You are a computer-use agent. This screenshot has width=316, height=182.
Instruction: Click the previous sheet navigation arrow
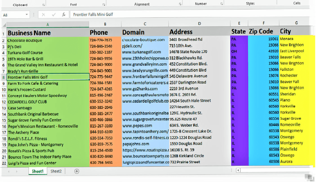pyautogui.click(x=9, y=171)
